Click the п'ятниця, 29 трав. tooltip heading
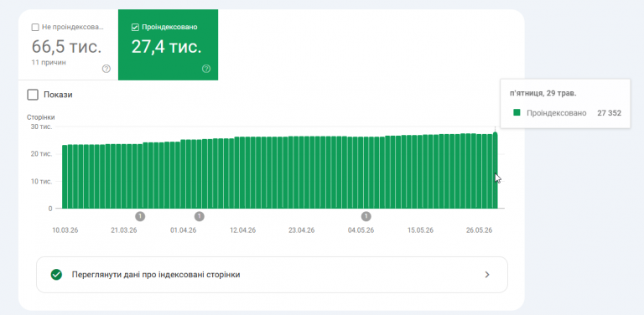 pos(543,94)
